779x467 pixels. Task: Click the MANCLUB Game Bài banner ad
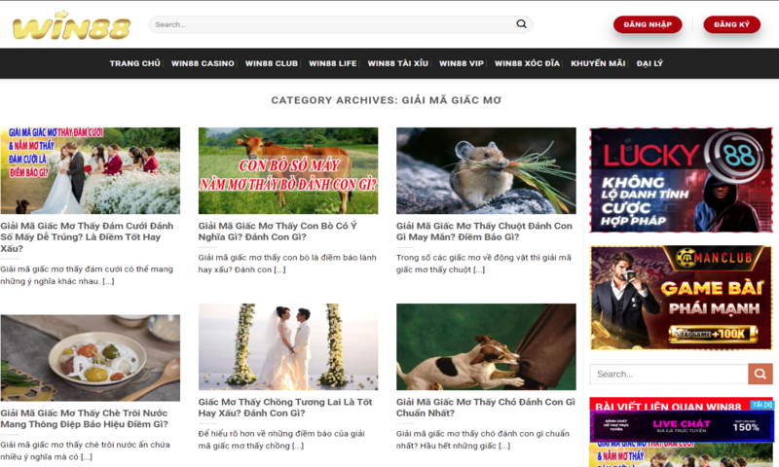pos(681,298)
